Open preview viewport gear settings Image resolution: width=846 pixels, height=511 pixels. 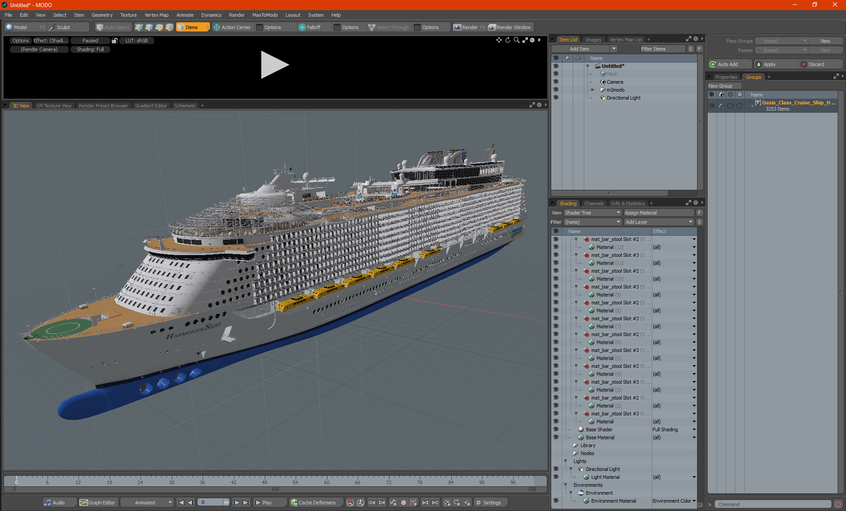(x=532, y=40)
